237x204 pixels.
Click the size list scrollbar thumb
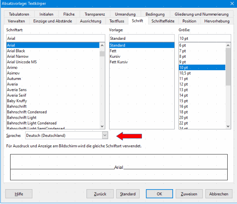pyautogui.click(x=228, y=67)
